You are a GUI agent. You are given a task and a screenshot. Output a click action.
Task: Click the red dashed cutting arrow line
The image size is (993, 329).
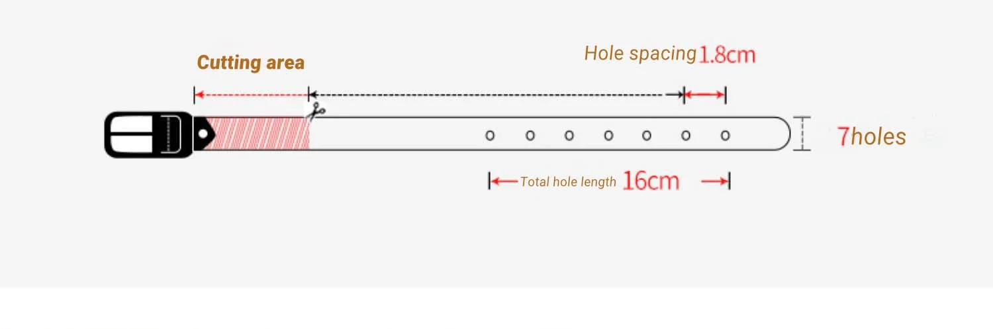point(251,95)
